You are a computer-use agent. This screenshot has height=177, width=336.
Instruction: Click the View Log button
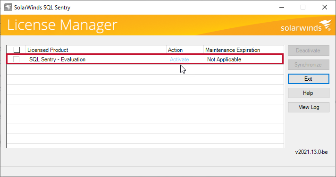(x=308, y=107)
